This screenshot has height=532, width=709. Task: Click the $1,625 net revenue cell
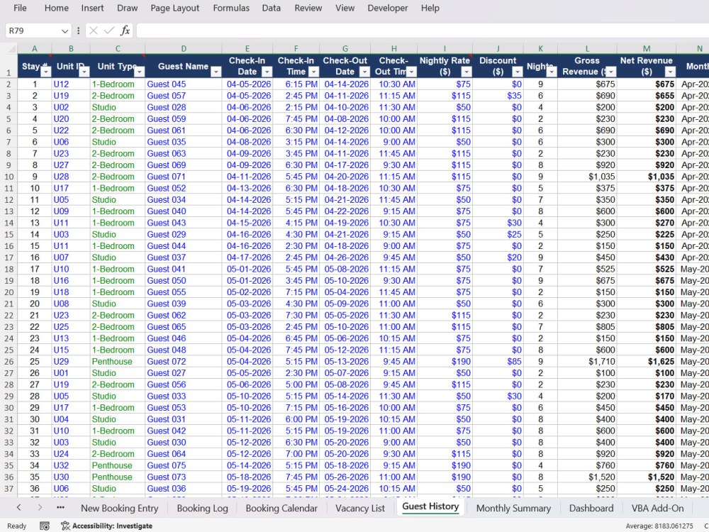[x=646, y=362]
